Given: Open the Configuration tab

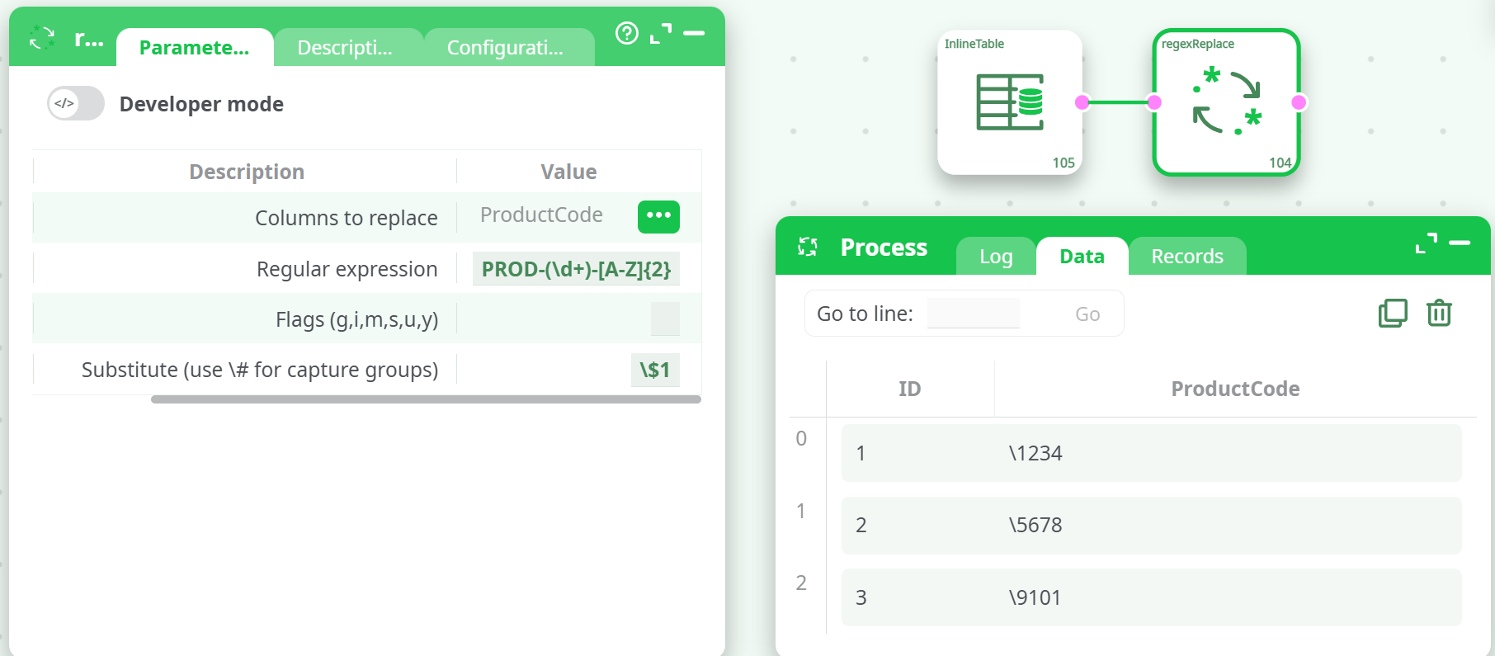Looking at the screenshot, I should coord(505,48).
